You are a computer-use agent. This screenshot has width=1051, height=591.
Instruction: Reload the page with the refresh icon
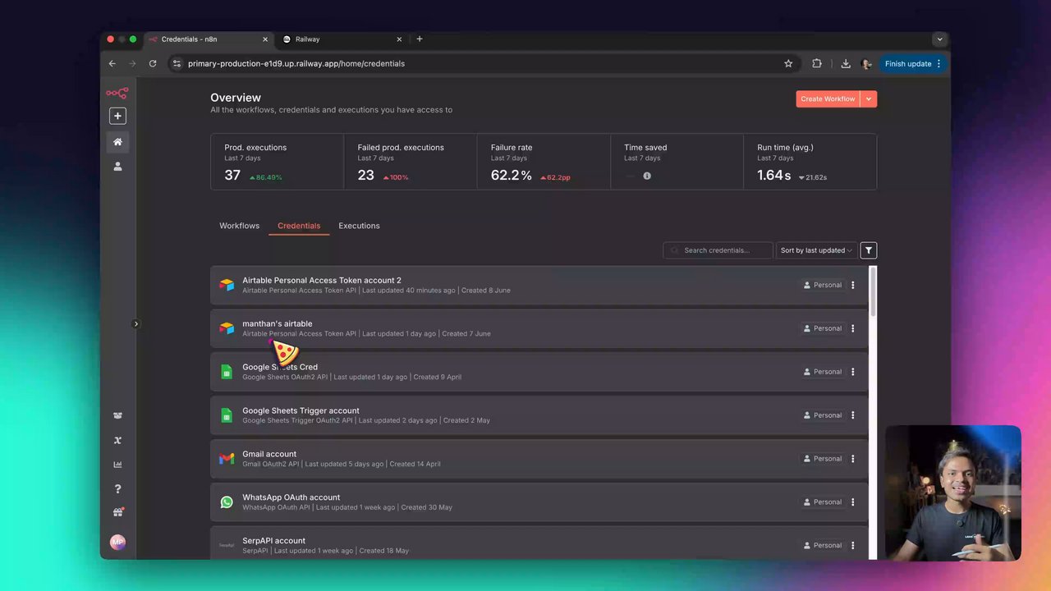click(153, 63)
